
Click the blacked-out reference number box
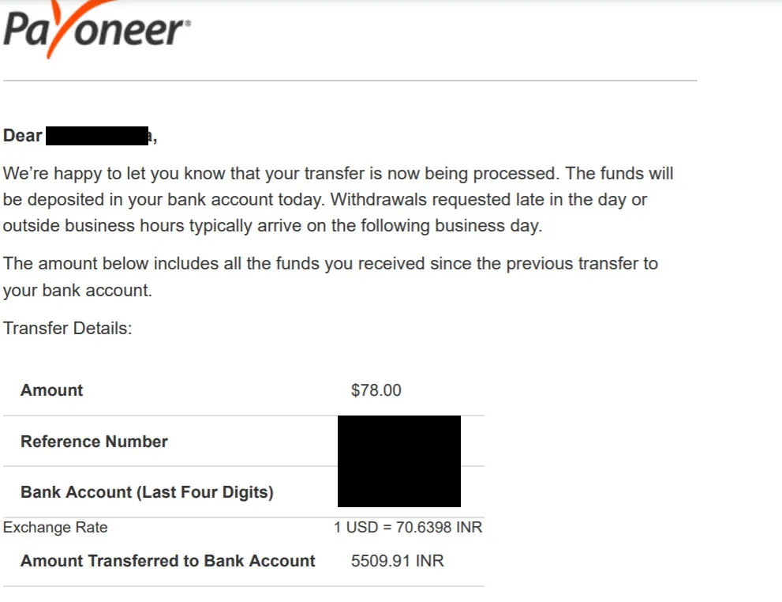click(399, 461)
